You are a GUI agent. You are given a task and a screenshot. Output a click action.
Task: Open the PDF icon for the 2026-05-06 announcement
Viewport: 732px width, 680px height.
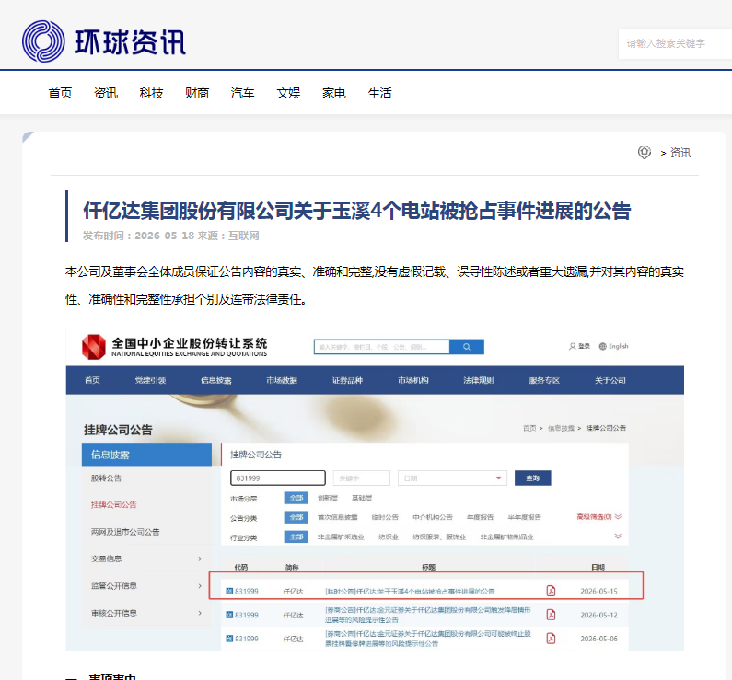pyautogui.click(x=551, y=639)
